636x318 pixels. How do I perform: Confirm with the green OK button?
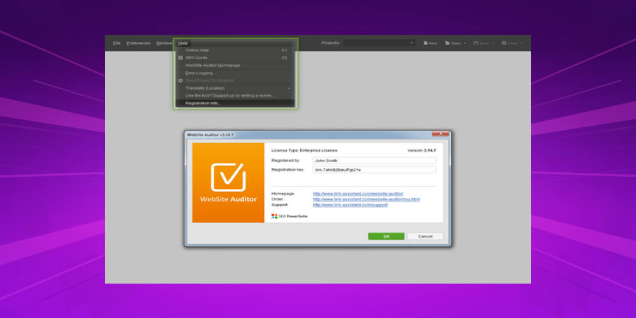(x=386, y=236)
